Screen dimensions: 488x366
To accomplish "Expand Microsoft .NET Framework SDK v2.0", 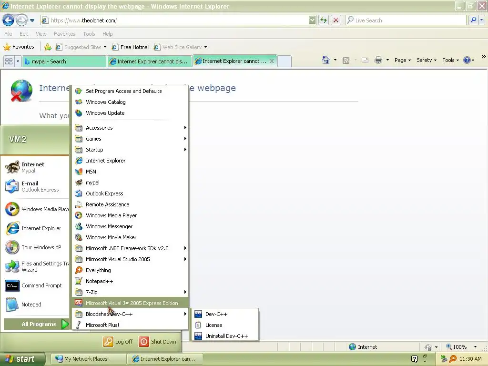I will click(131, 248).
